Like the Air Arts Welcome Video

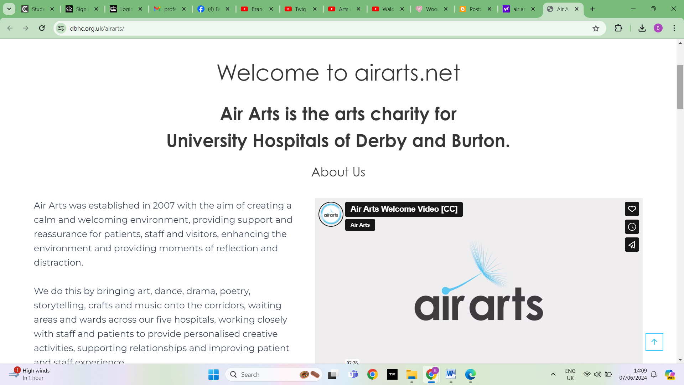[x=632, y=209]
